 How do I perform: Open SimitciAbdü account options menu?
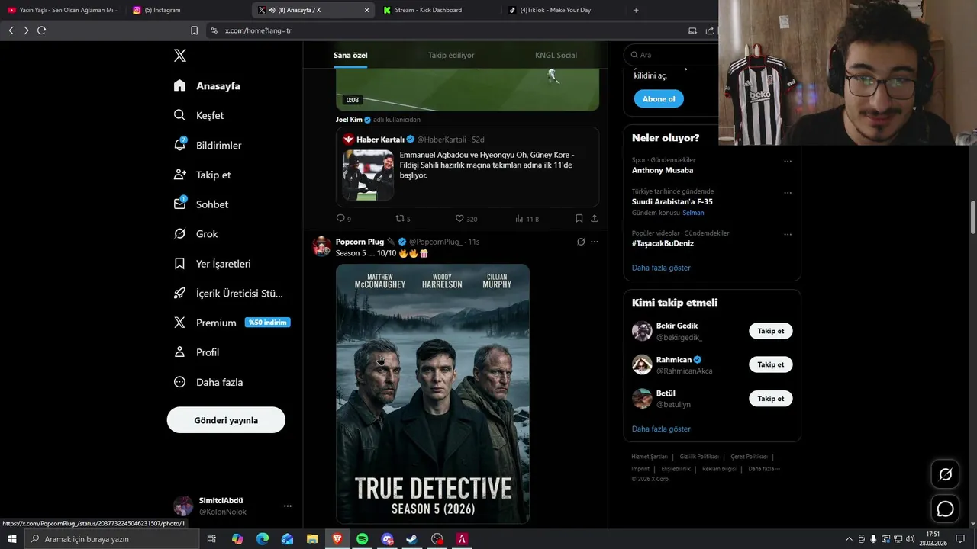287,506
